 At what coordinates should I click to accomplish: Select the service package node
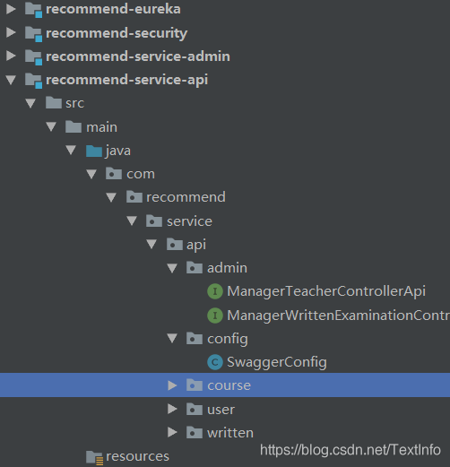(x=189, y=221)
